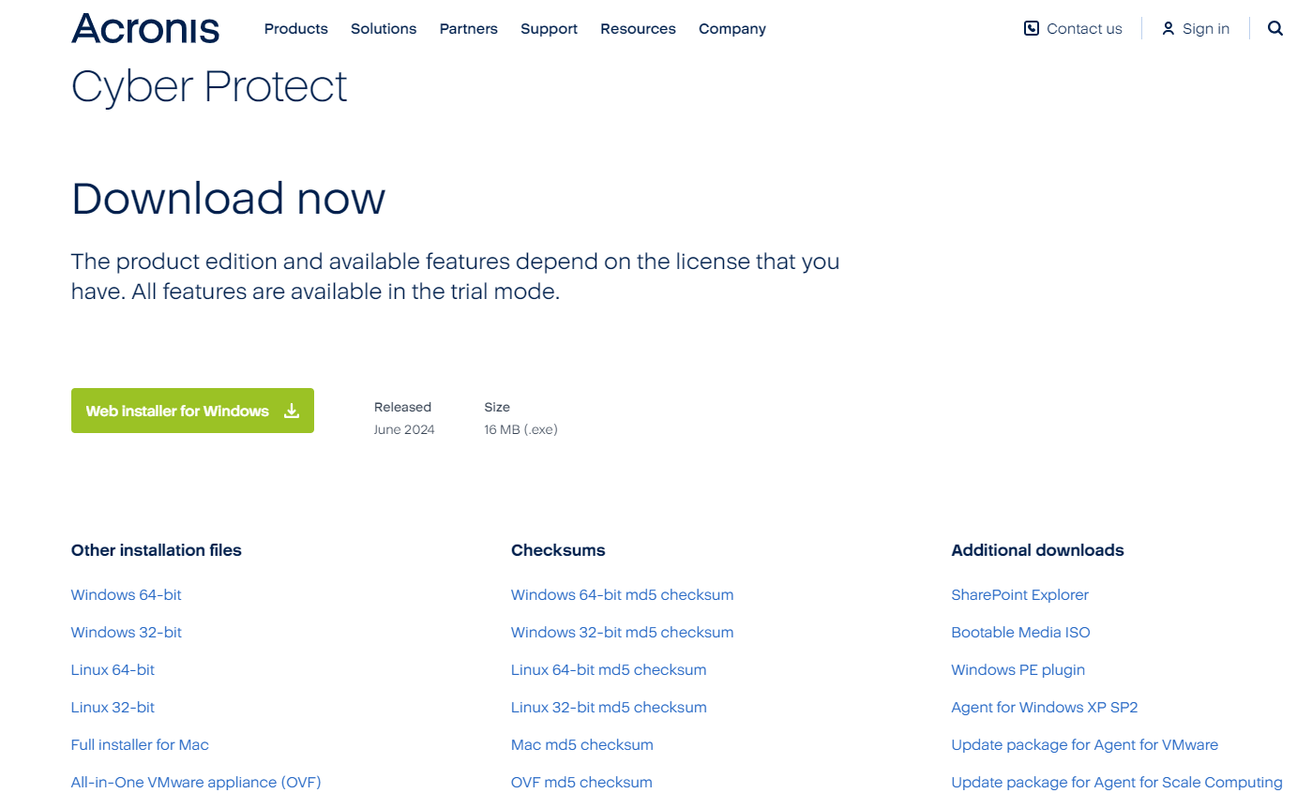Click the Acronis logo
This screenshot has width=1312, height=808.
pos(145,28)
